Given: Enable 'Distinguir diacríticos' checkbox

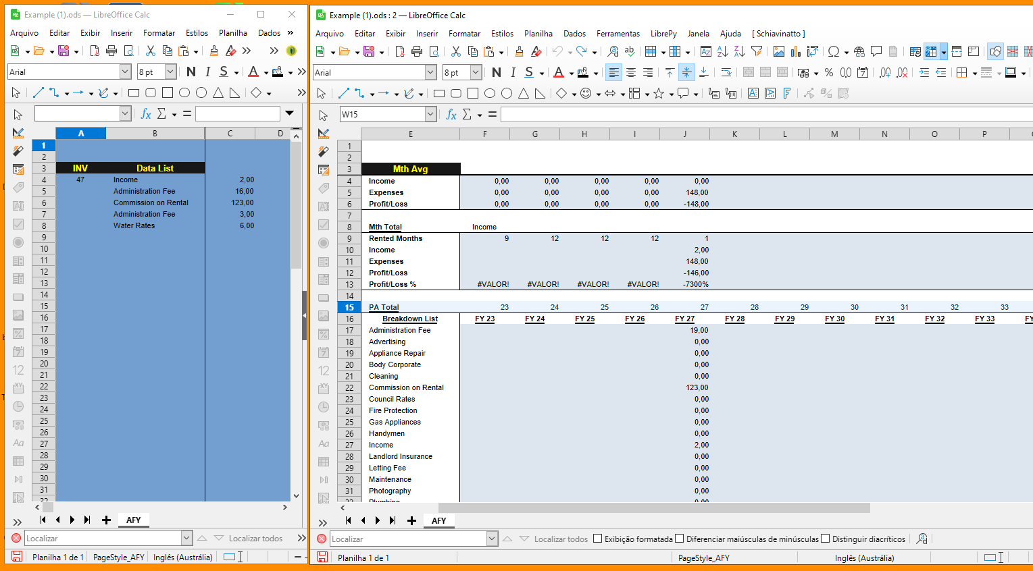Looking at the screenshot, I should tap(825, 539).
